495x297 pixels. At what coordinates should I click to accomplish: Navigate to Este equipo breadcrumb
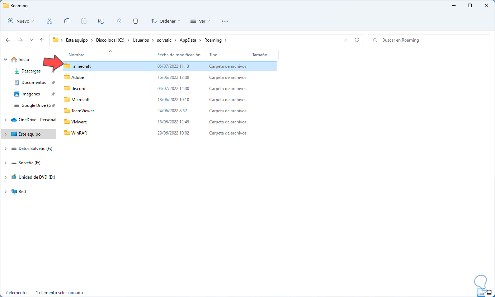coord(77,40)
